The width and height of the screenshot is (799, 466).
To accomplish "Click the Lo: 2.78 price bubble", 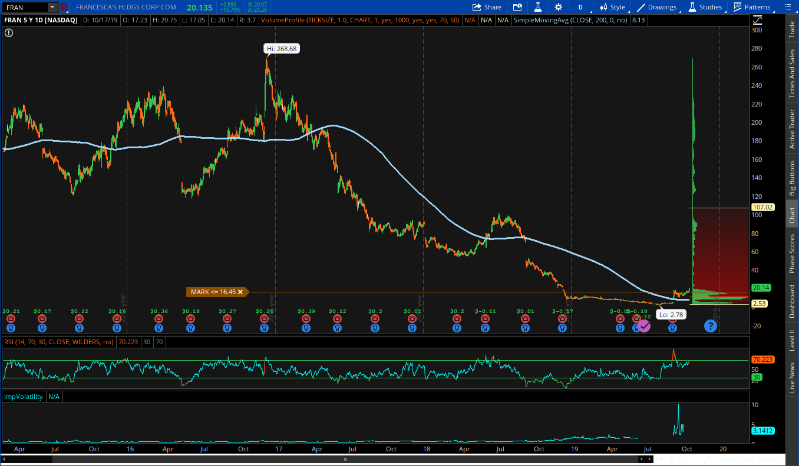I will coord(671,315).
